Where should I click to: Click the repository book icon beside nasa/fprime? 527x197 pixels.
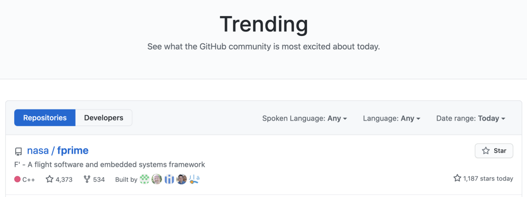click(19, 151)
